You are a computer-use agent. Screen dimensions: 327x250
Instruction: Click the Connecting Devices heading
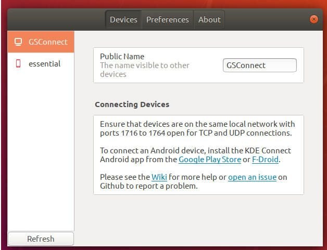tap(132, 104)
